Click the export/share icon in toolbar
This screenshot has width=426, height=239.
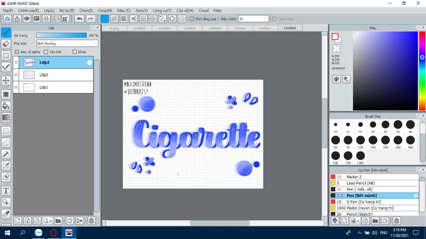tap(17, 19)
